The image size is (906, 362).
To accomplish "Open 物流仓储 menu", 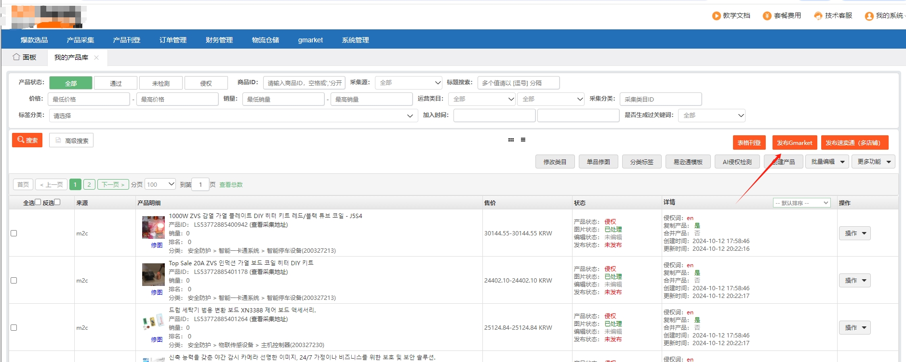I will [266, 40].
